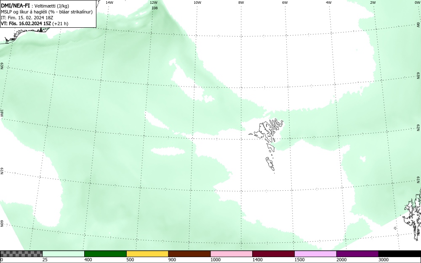Pick the pink 1000–1400 legend swatch
This screenshot has height=263, width=421.
point(232,254)
